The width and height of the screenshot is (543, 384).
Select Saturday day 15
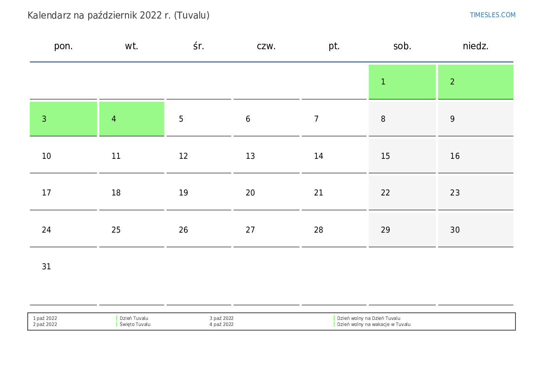(x=402, y=156)
